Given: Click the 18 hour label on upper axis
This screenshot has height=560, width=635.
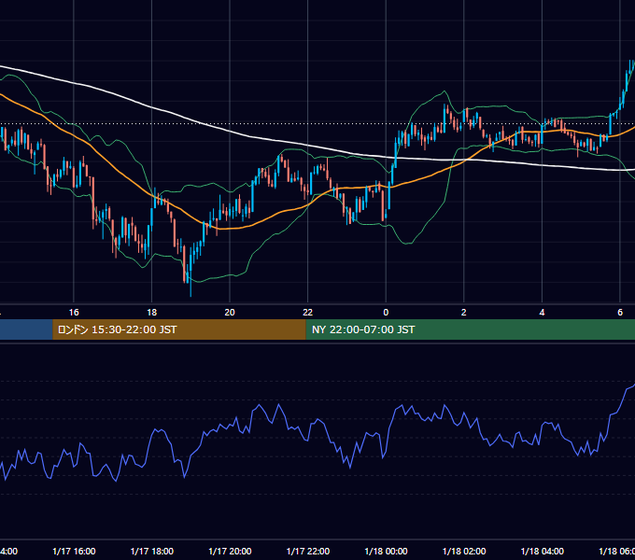Looking at the screenshot, I should click(151, 313).
